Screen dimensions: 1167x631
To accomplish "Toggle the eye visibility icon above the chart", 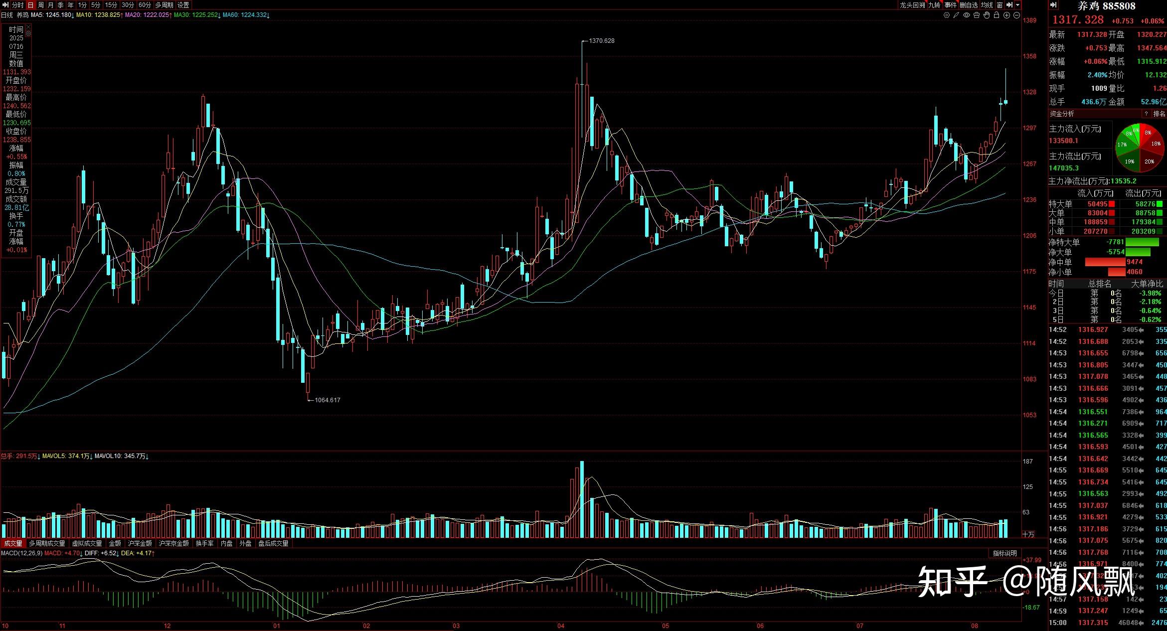I will point(966,15).
